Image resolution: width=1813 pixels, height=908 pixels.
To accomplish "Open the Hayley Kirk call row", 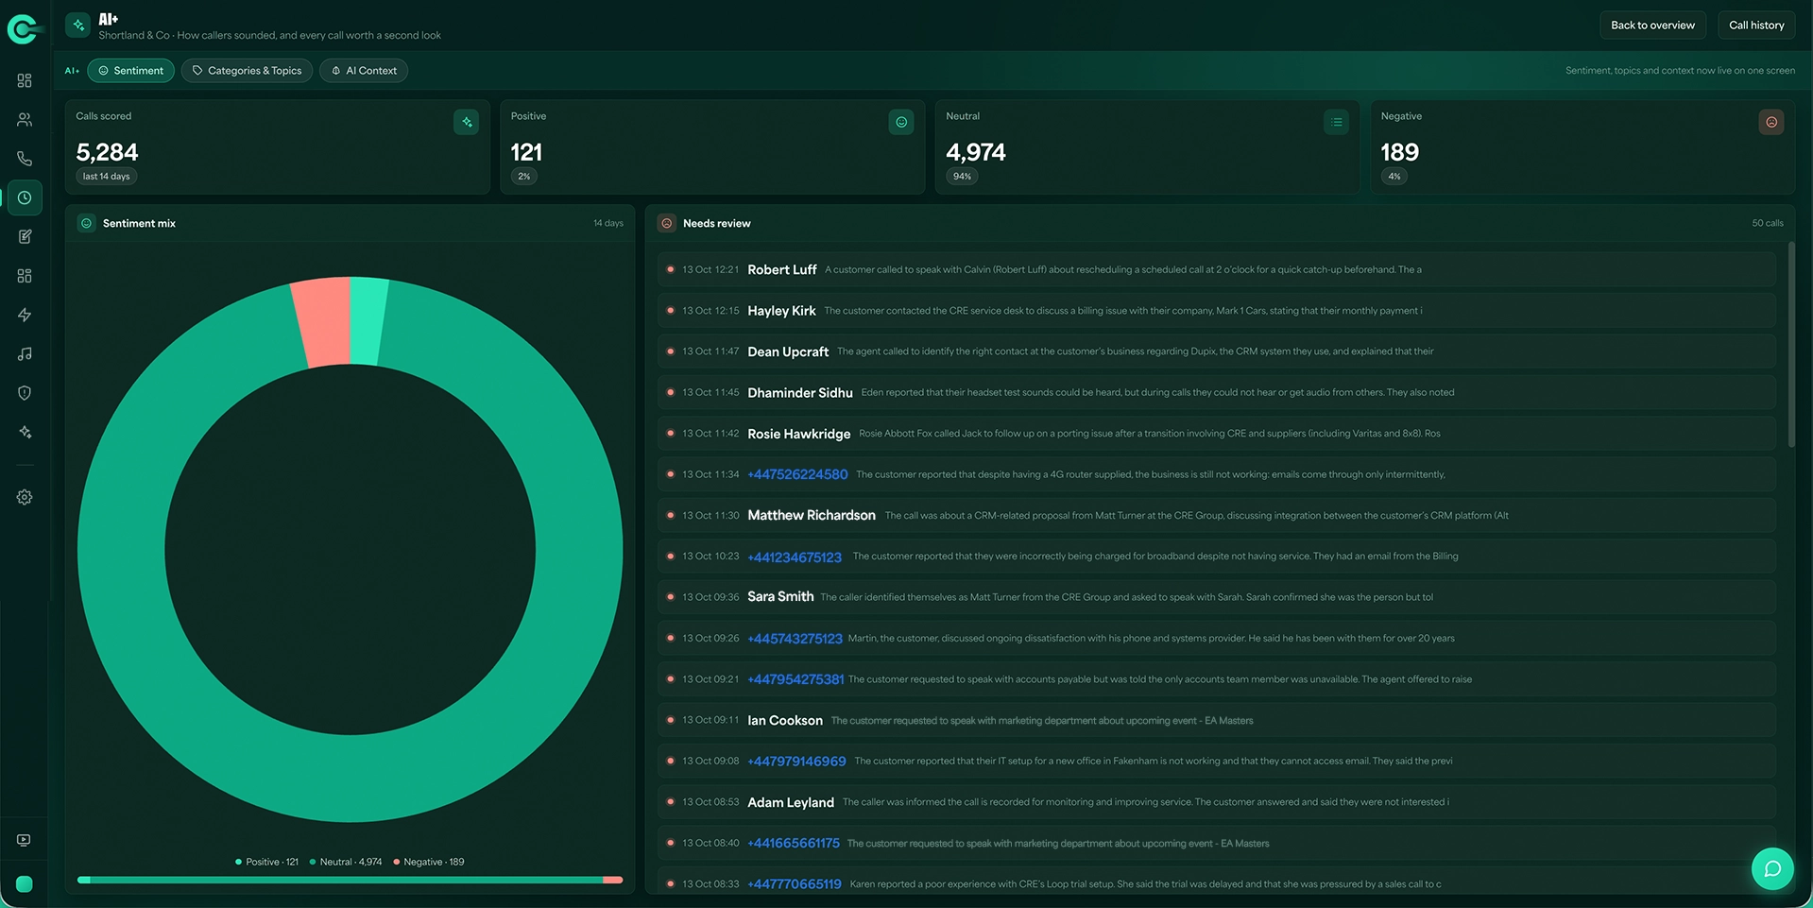I will pyautogui.click(x=1217, y=311).
